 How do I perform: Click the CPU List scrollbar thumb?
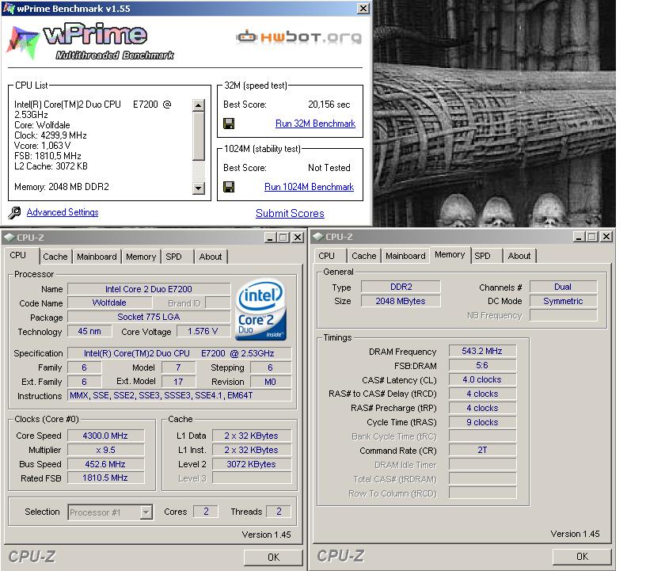coord(199,136)
